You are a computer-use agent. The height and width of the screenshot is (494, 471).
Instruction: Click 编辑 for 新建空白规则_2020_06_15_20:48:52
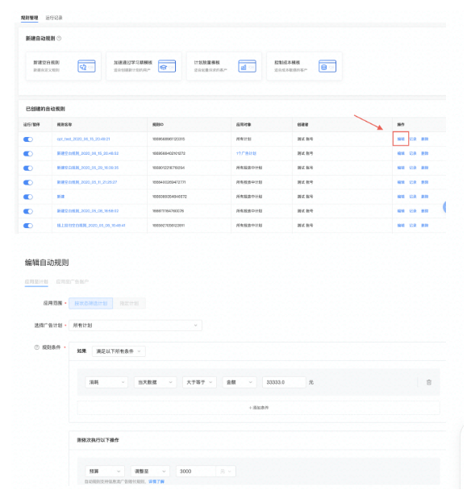[401, 153]
